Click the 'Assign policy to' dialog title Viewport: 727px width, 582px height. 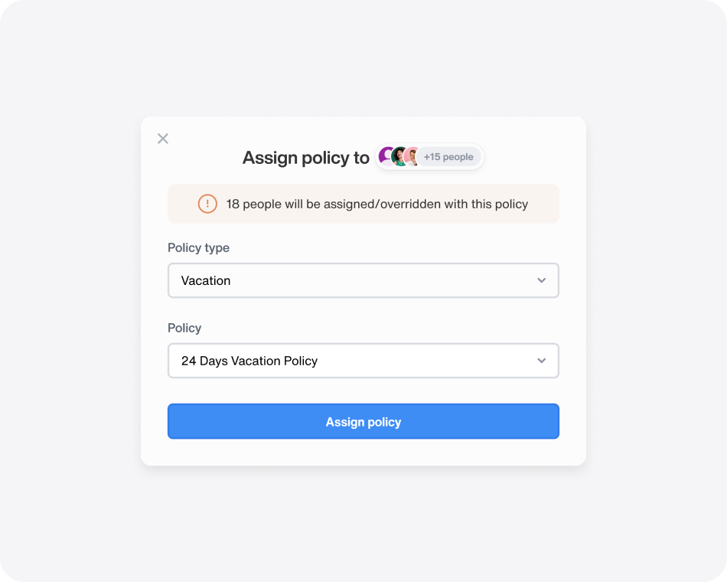pyautogui.click(x=306, y=158)
